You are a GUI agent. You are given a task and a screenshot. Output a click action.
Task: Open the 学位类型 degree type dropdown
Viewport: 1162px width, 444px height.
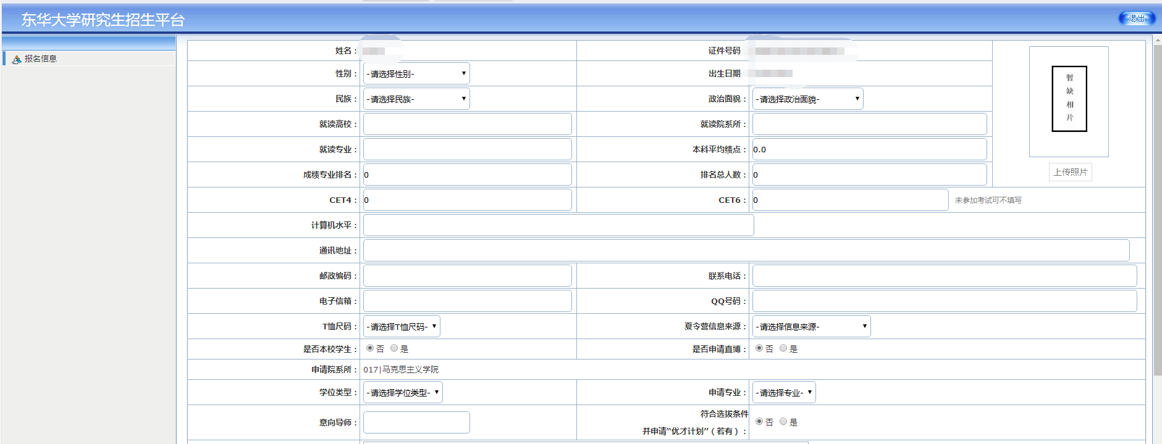[x=403, y=393]
